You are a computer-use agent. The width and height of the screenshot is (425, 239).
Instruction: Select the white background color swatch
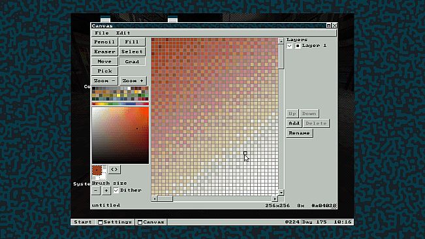104,177
